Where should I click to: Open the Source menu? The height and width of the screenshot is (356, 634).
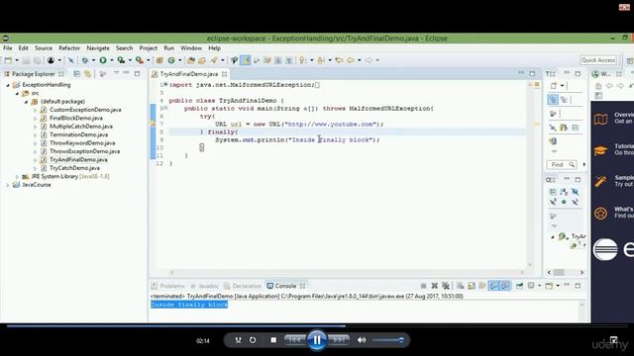[x=44, y=48]
